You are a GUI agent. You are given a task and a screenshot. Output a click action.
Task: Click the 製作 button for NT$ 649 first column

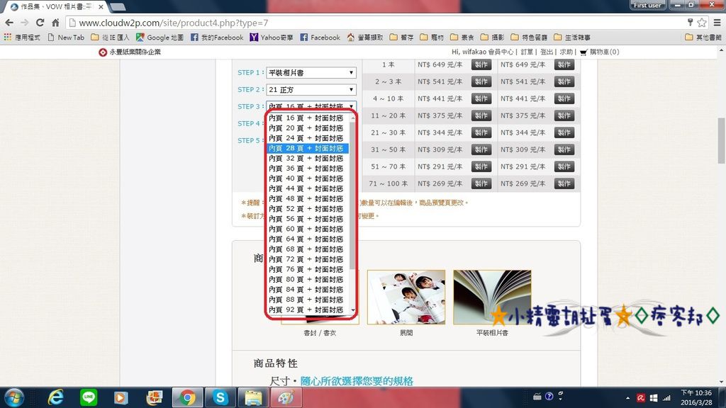tap(481, 64)
